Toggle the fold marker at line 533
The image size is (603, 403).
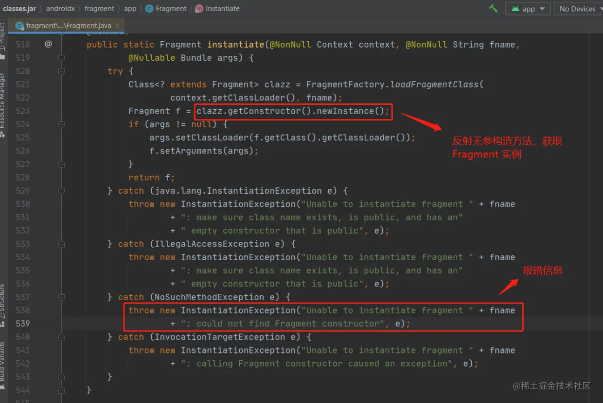coord(61,244)
